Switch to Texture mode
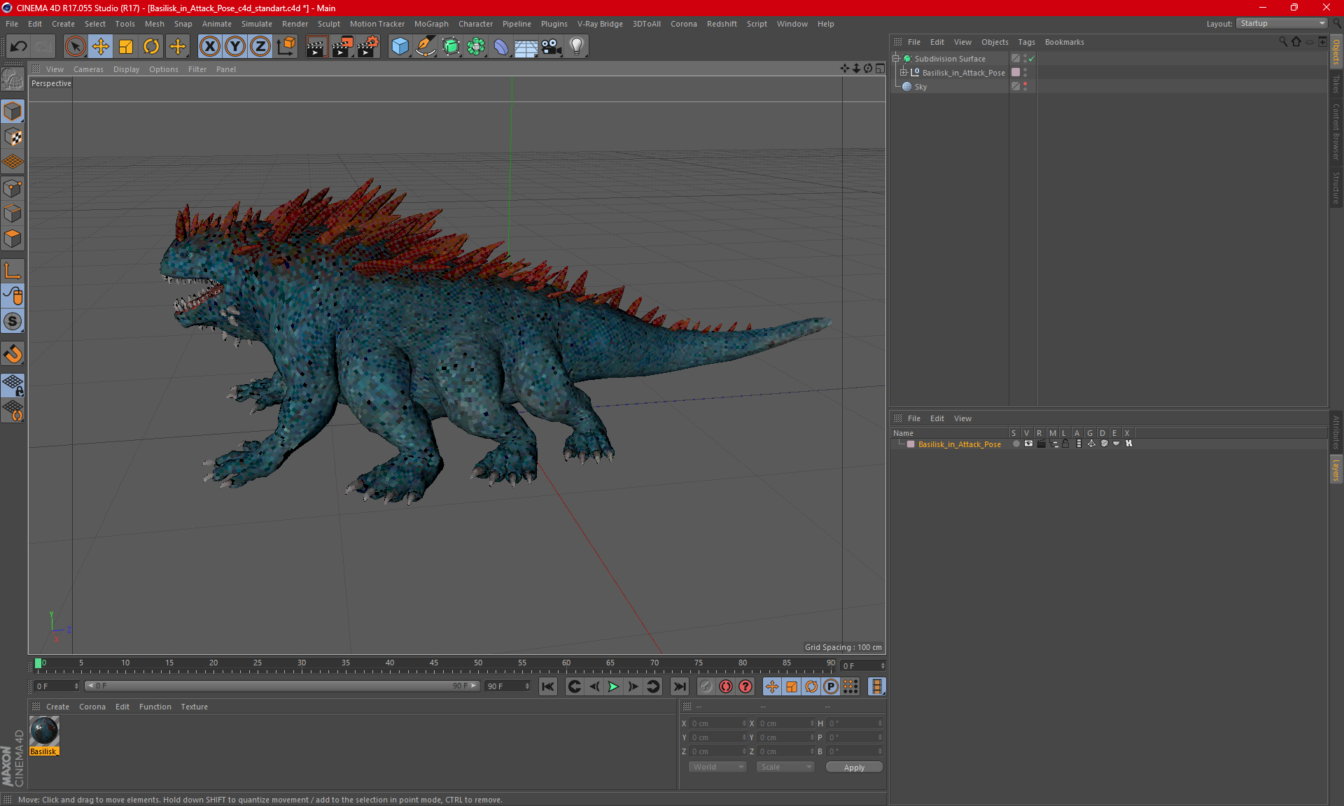 pos(13,137)
